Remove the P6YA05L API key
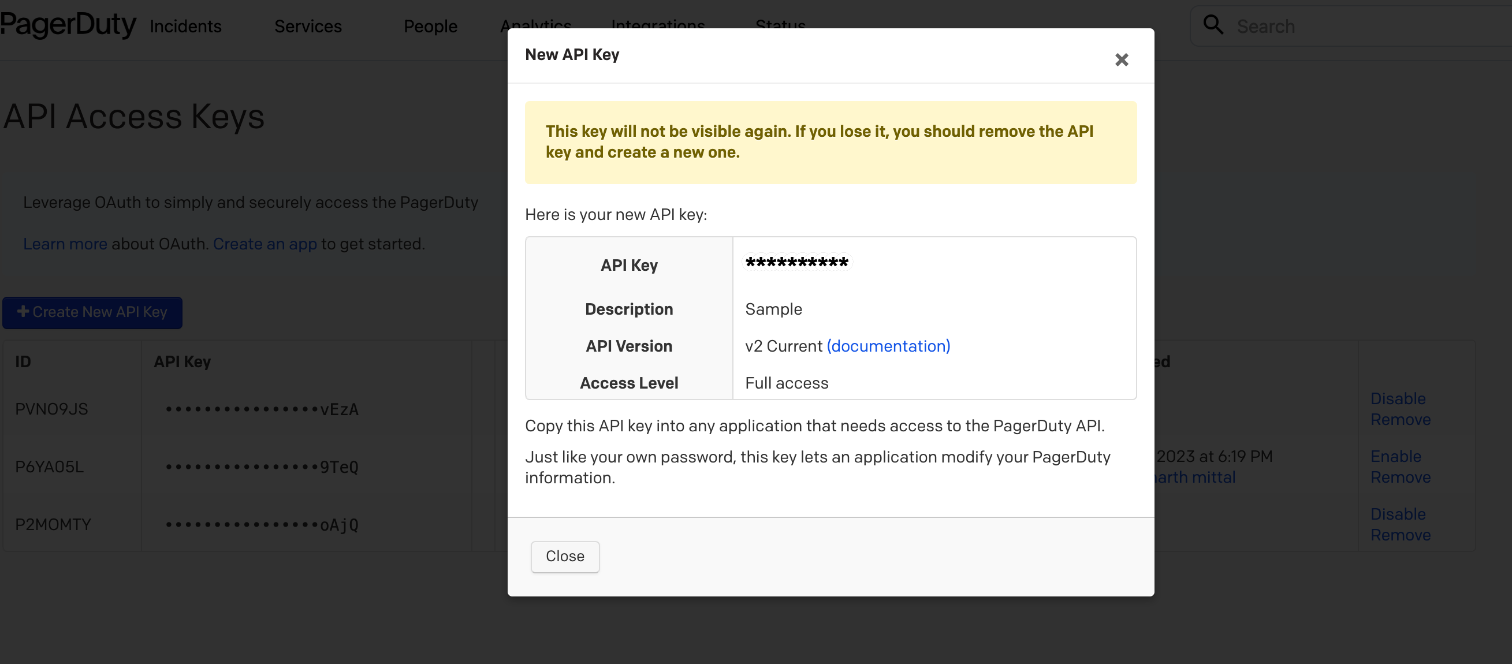Screen dimensions: 1512x664 coord(1401,478)
